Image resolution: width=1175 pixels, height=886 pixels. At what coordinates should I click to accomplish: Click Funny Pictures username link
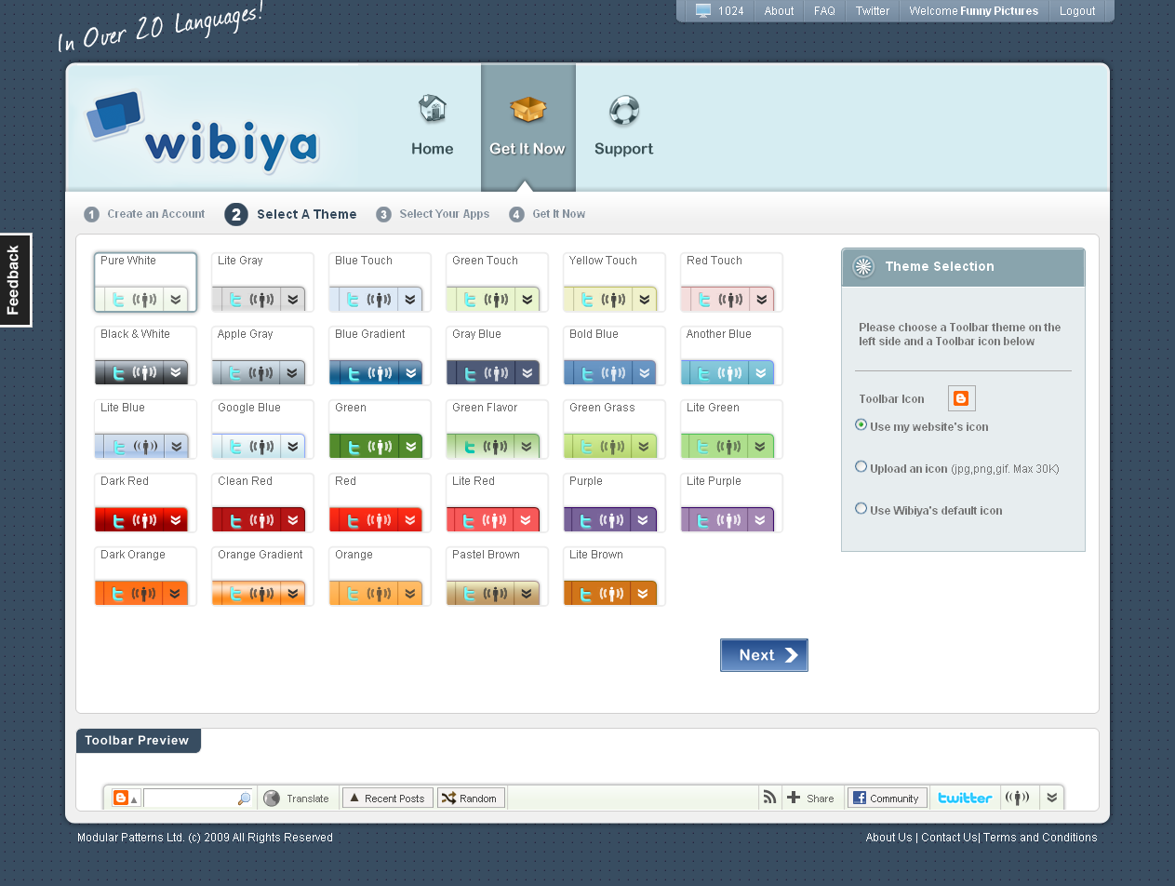[999, 11]
